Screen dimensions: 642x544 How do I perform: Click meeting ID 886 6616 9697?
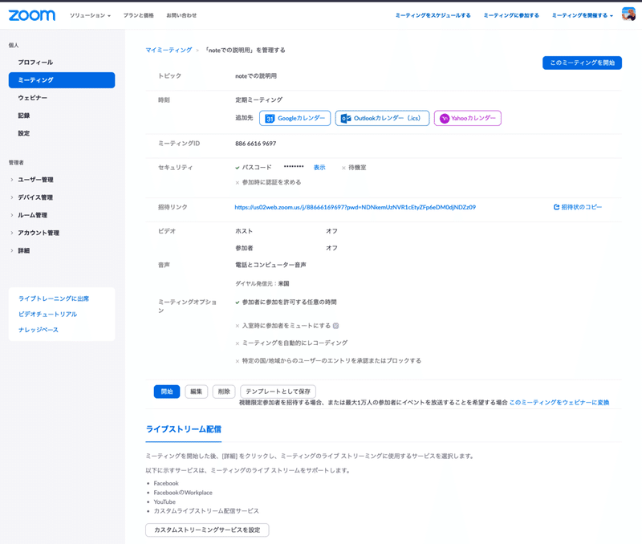click(x=255, y=144)
